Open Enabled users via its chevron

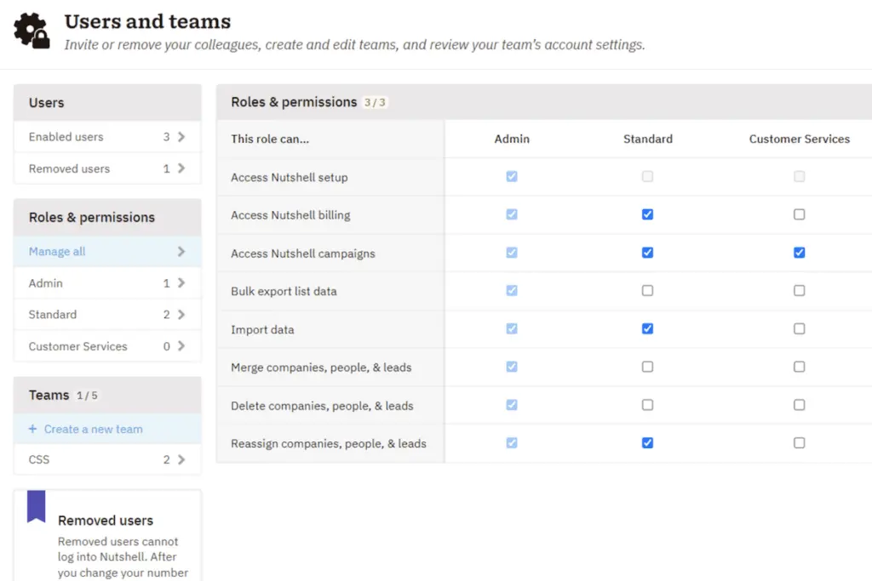(x=181, y=137)
